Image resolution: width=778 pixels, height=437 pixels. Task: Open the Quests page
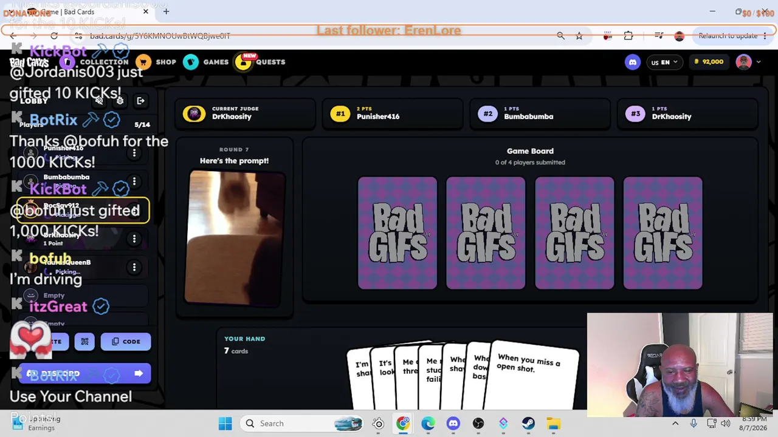[x=260, y=62]
